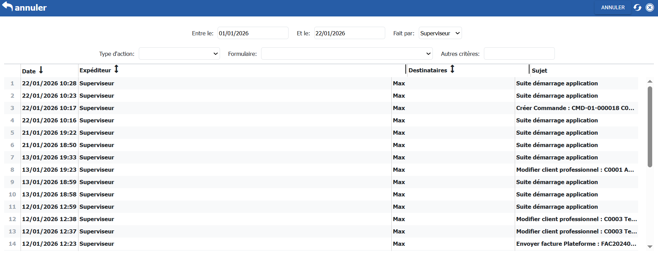Select row 3 Créer Commande CMD-01-000018
The image size is (658, 254).
575,108
